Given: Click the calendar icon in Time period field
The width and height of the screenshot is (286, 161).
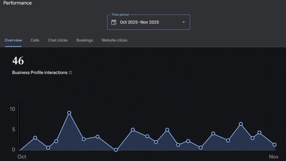Looking at the screenshot, I should pos(114,22).
